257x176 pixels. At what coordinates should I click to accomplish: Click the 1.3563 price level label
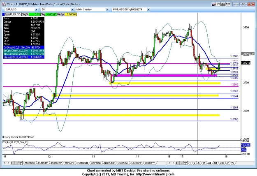tap(234, 119)
